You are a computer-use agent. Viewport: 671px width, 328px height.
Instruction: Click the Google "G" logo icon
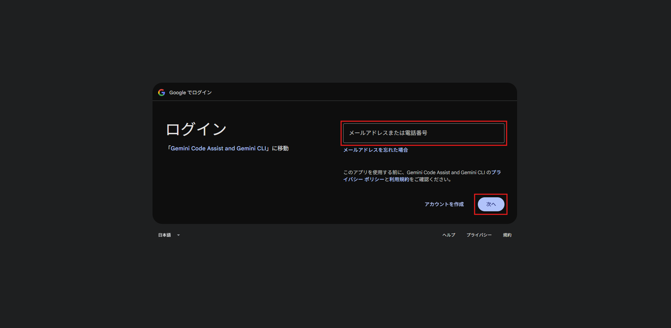coord(161,93)
